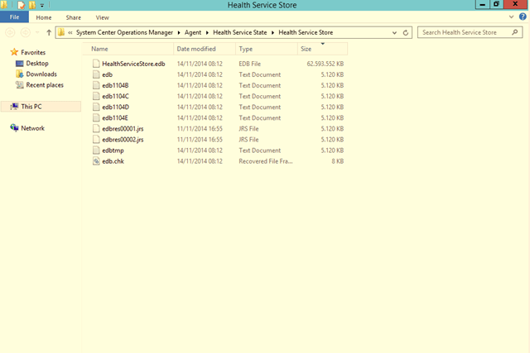Screen dimensions: 530x353
Task: Open Downloads in Favorites
Action: [41, 74]
